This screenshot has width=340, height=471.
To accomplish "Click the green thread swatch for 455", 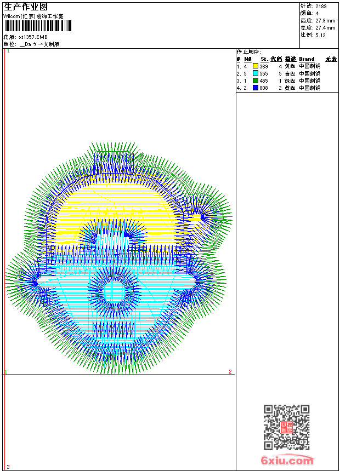I will tap(256, 81).
